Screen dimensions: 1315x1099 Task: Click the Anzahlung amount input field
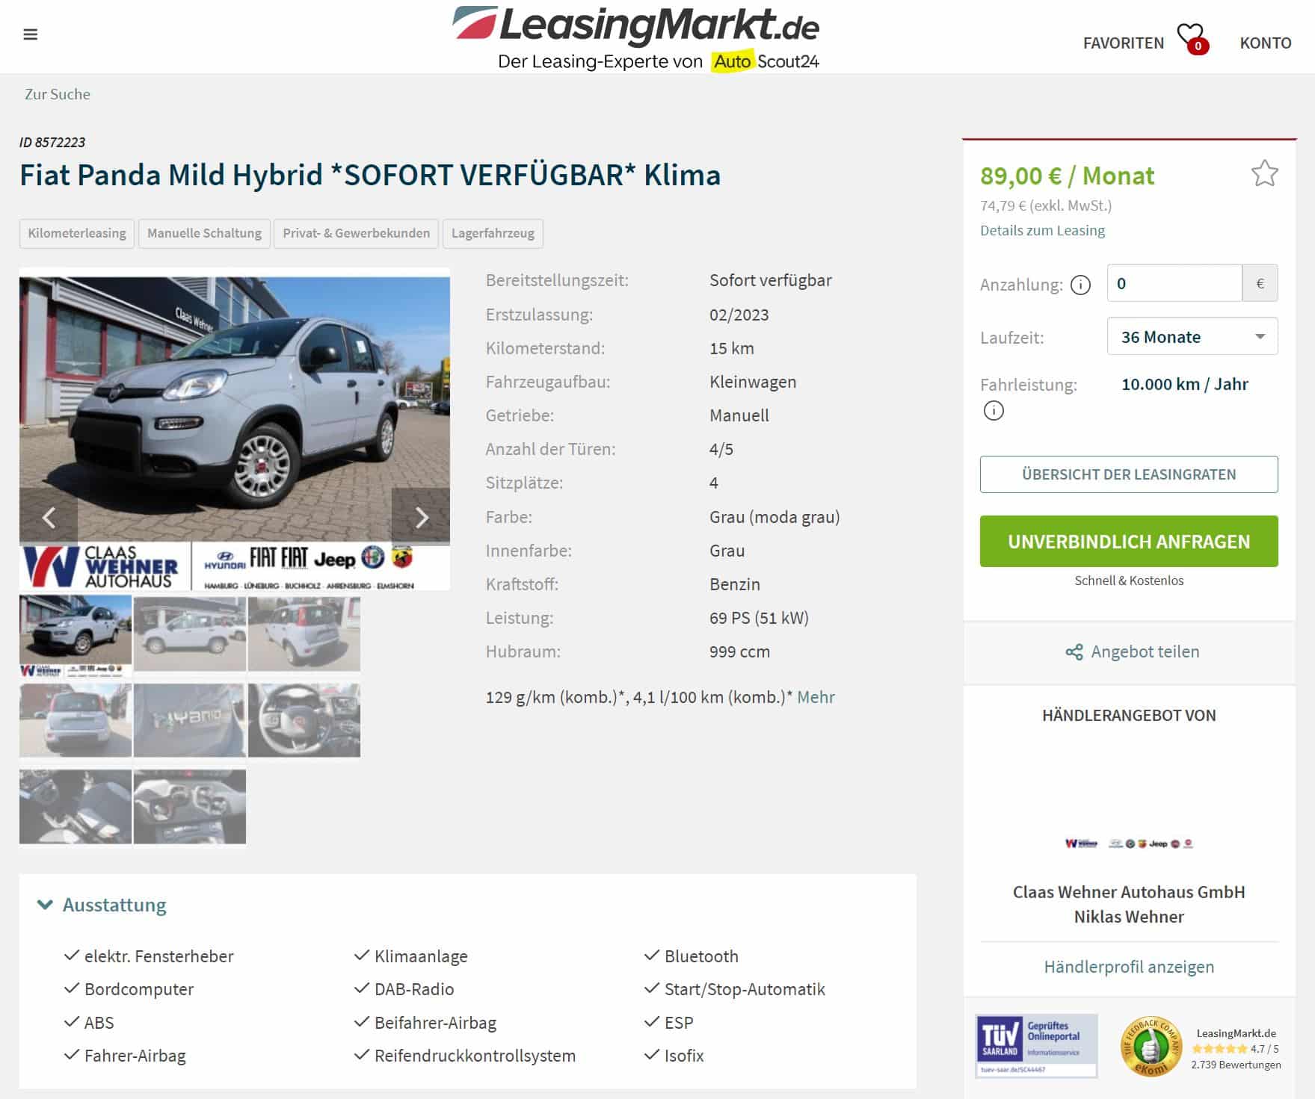[1174, 283]
